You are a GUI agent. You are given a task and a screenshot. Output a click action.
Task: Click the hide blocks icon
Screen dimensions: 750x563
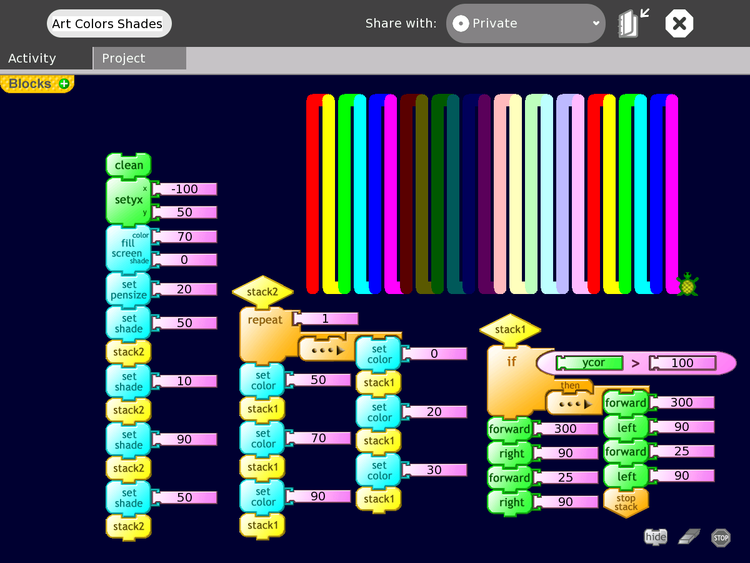(x=656, y=537)
